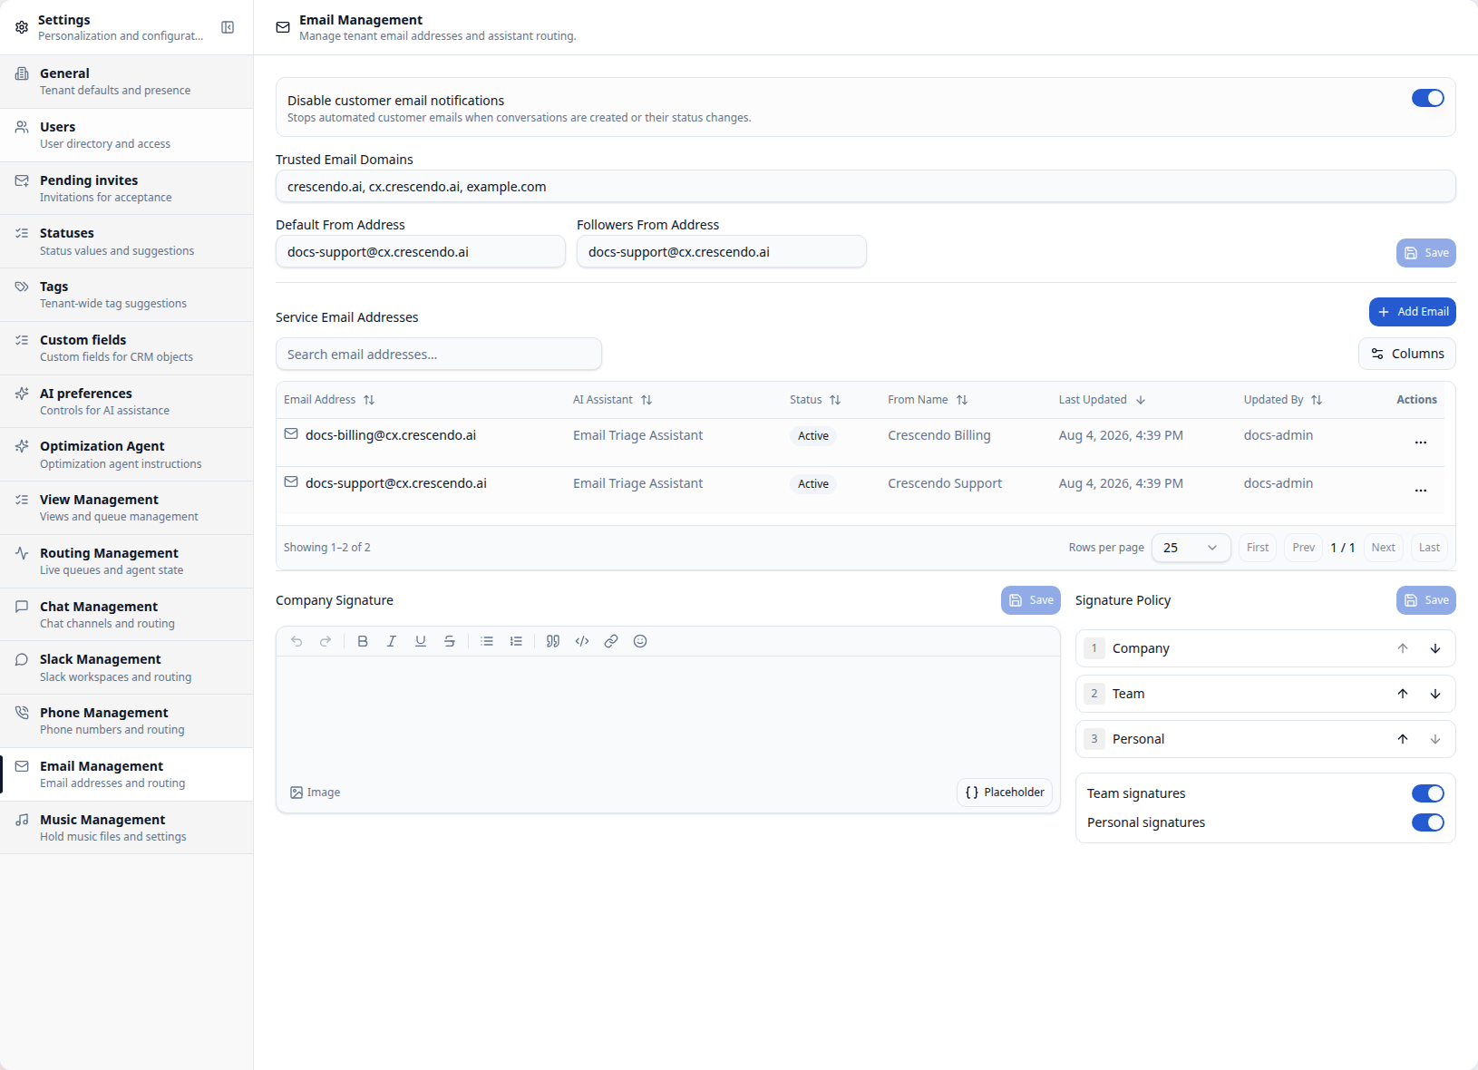1478x1070 pixels.
Task: Toggle bold formatting in signature editor
Action: coord(363,641)
